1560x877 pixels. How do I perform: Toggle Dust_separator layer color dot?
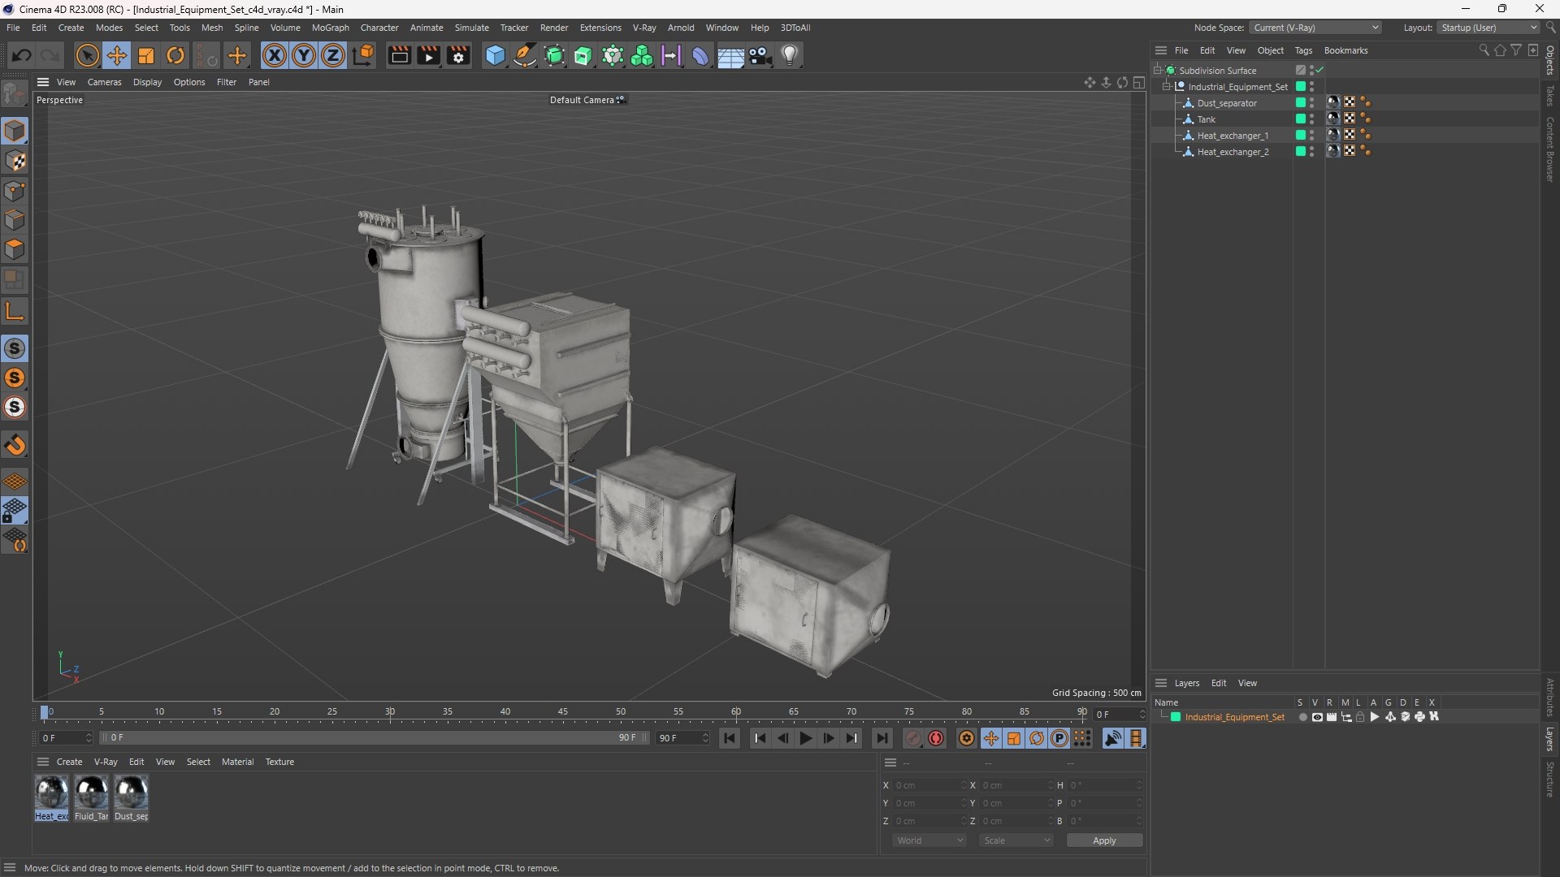(x=1300, y=103)
